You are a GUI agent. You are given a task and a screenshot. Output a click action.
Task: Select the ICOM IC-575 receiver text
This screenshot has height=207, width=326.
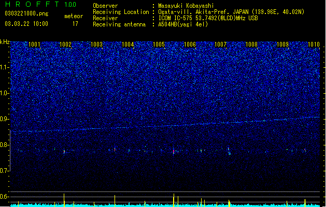pyautogui.click(x=208, y=18)
